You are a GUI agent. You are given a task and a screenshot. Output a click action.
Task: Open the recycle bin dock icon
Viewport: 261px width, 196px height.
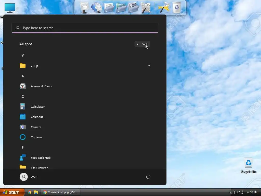pos(177,7)
